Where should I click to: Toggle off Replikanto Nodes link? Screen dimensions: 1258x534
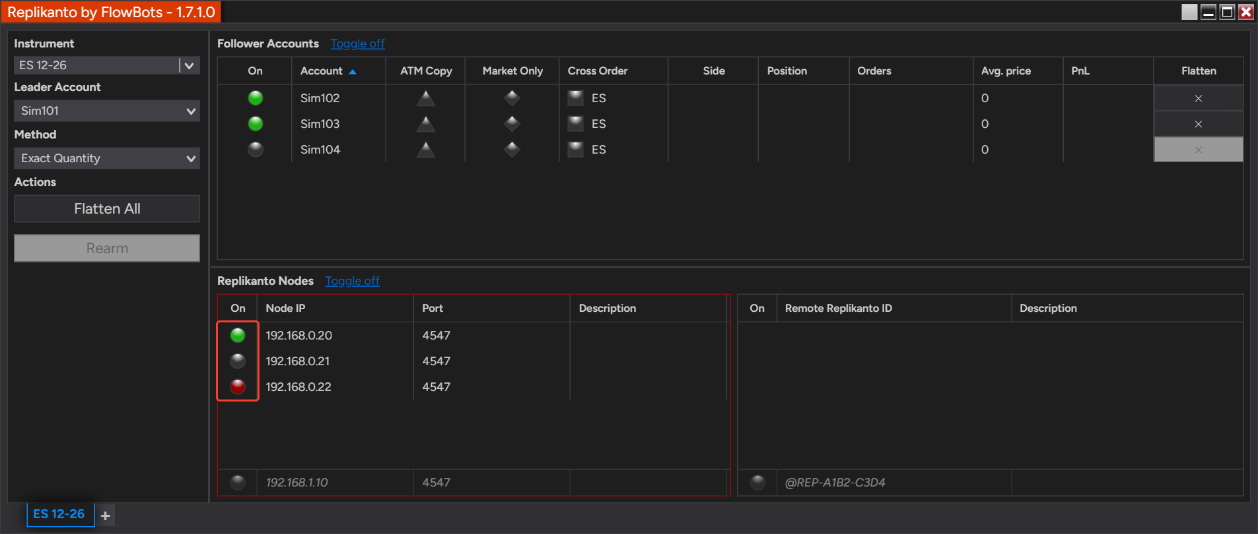[x=353, y=281]
